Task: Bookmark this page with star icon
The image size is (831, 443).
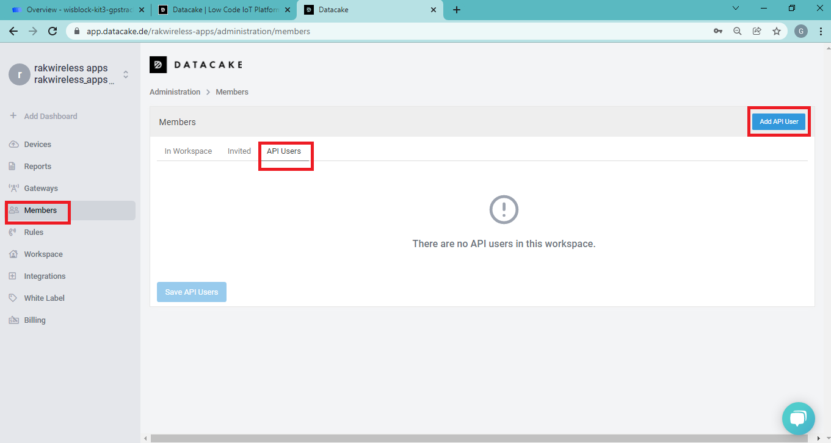Action: 776,31
